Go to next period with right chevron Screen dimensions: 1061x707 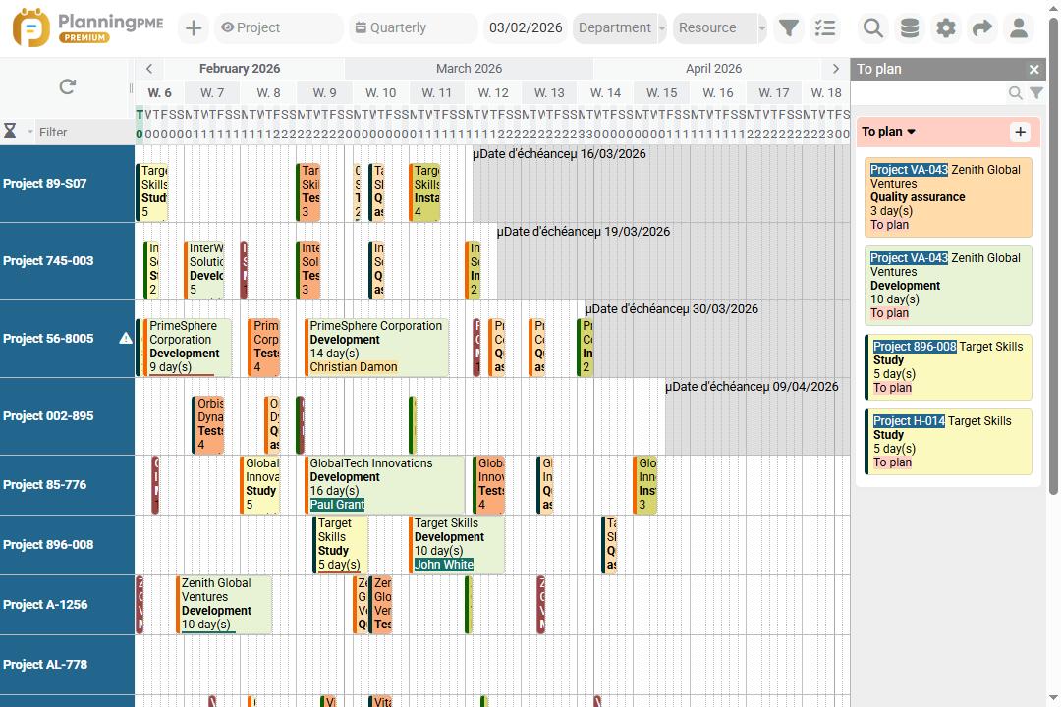pyautogui.click(x=836, y=69)
